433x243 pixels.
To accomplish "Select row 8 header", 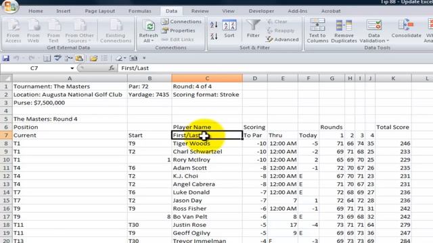I will point(6,143).
